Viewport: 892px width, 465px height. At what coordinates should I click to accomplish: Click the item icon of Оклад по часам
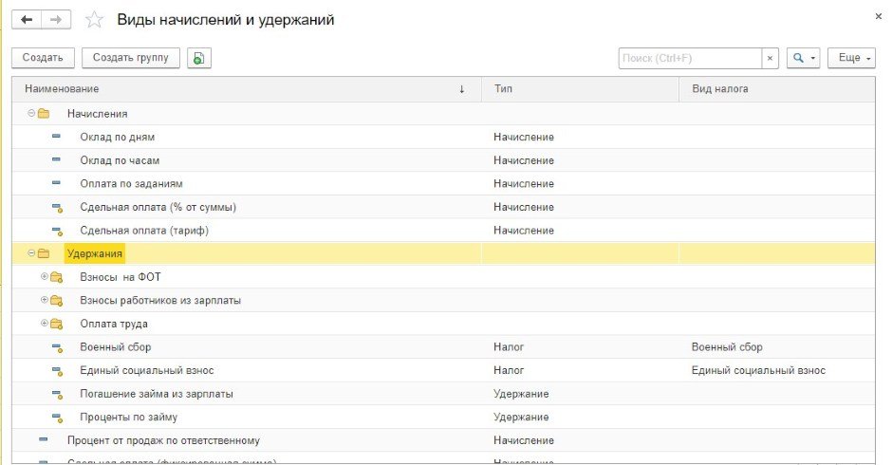click(56, 160)
